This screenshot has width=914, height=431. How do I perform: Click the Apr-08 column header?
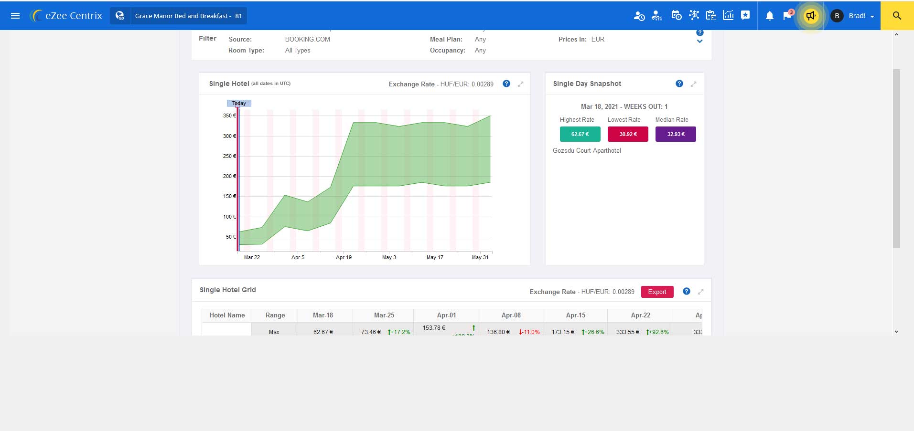(x=511, y=315)
